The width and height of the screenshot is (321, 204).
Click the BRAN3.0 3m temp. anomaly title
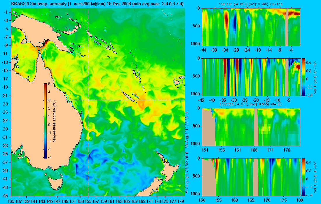coord(97,4)
